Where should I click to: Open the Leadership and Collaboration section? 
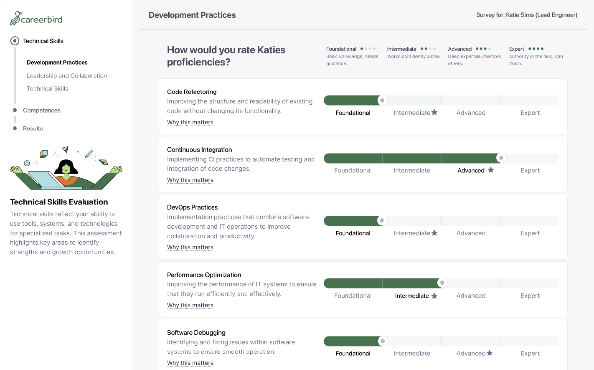(67, 76)
